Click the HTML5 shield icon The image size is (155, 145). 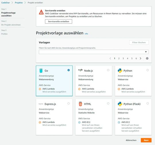(80, 104)
